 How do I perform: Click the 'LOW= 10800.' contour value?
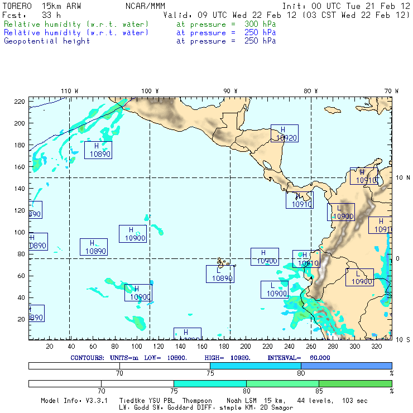165,358
